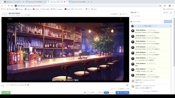Image resolution: width=175 pixels, height=98 pixels.
Task: Open the other options link below video
Action: point(127,89)
